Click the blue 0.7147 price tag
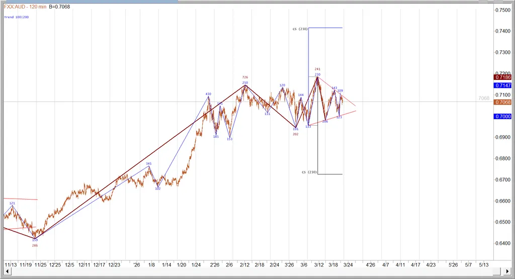This screenshot has height=279, width=515. (x=503, y=86)
